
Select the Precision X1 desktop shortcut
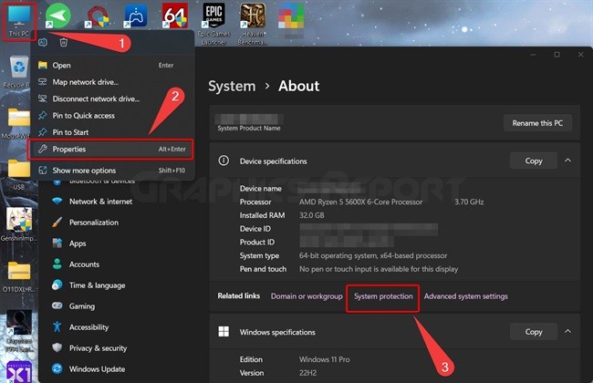[19, 372]
